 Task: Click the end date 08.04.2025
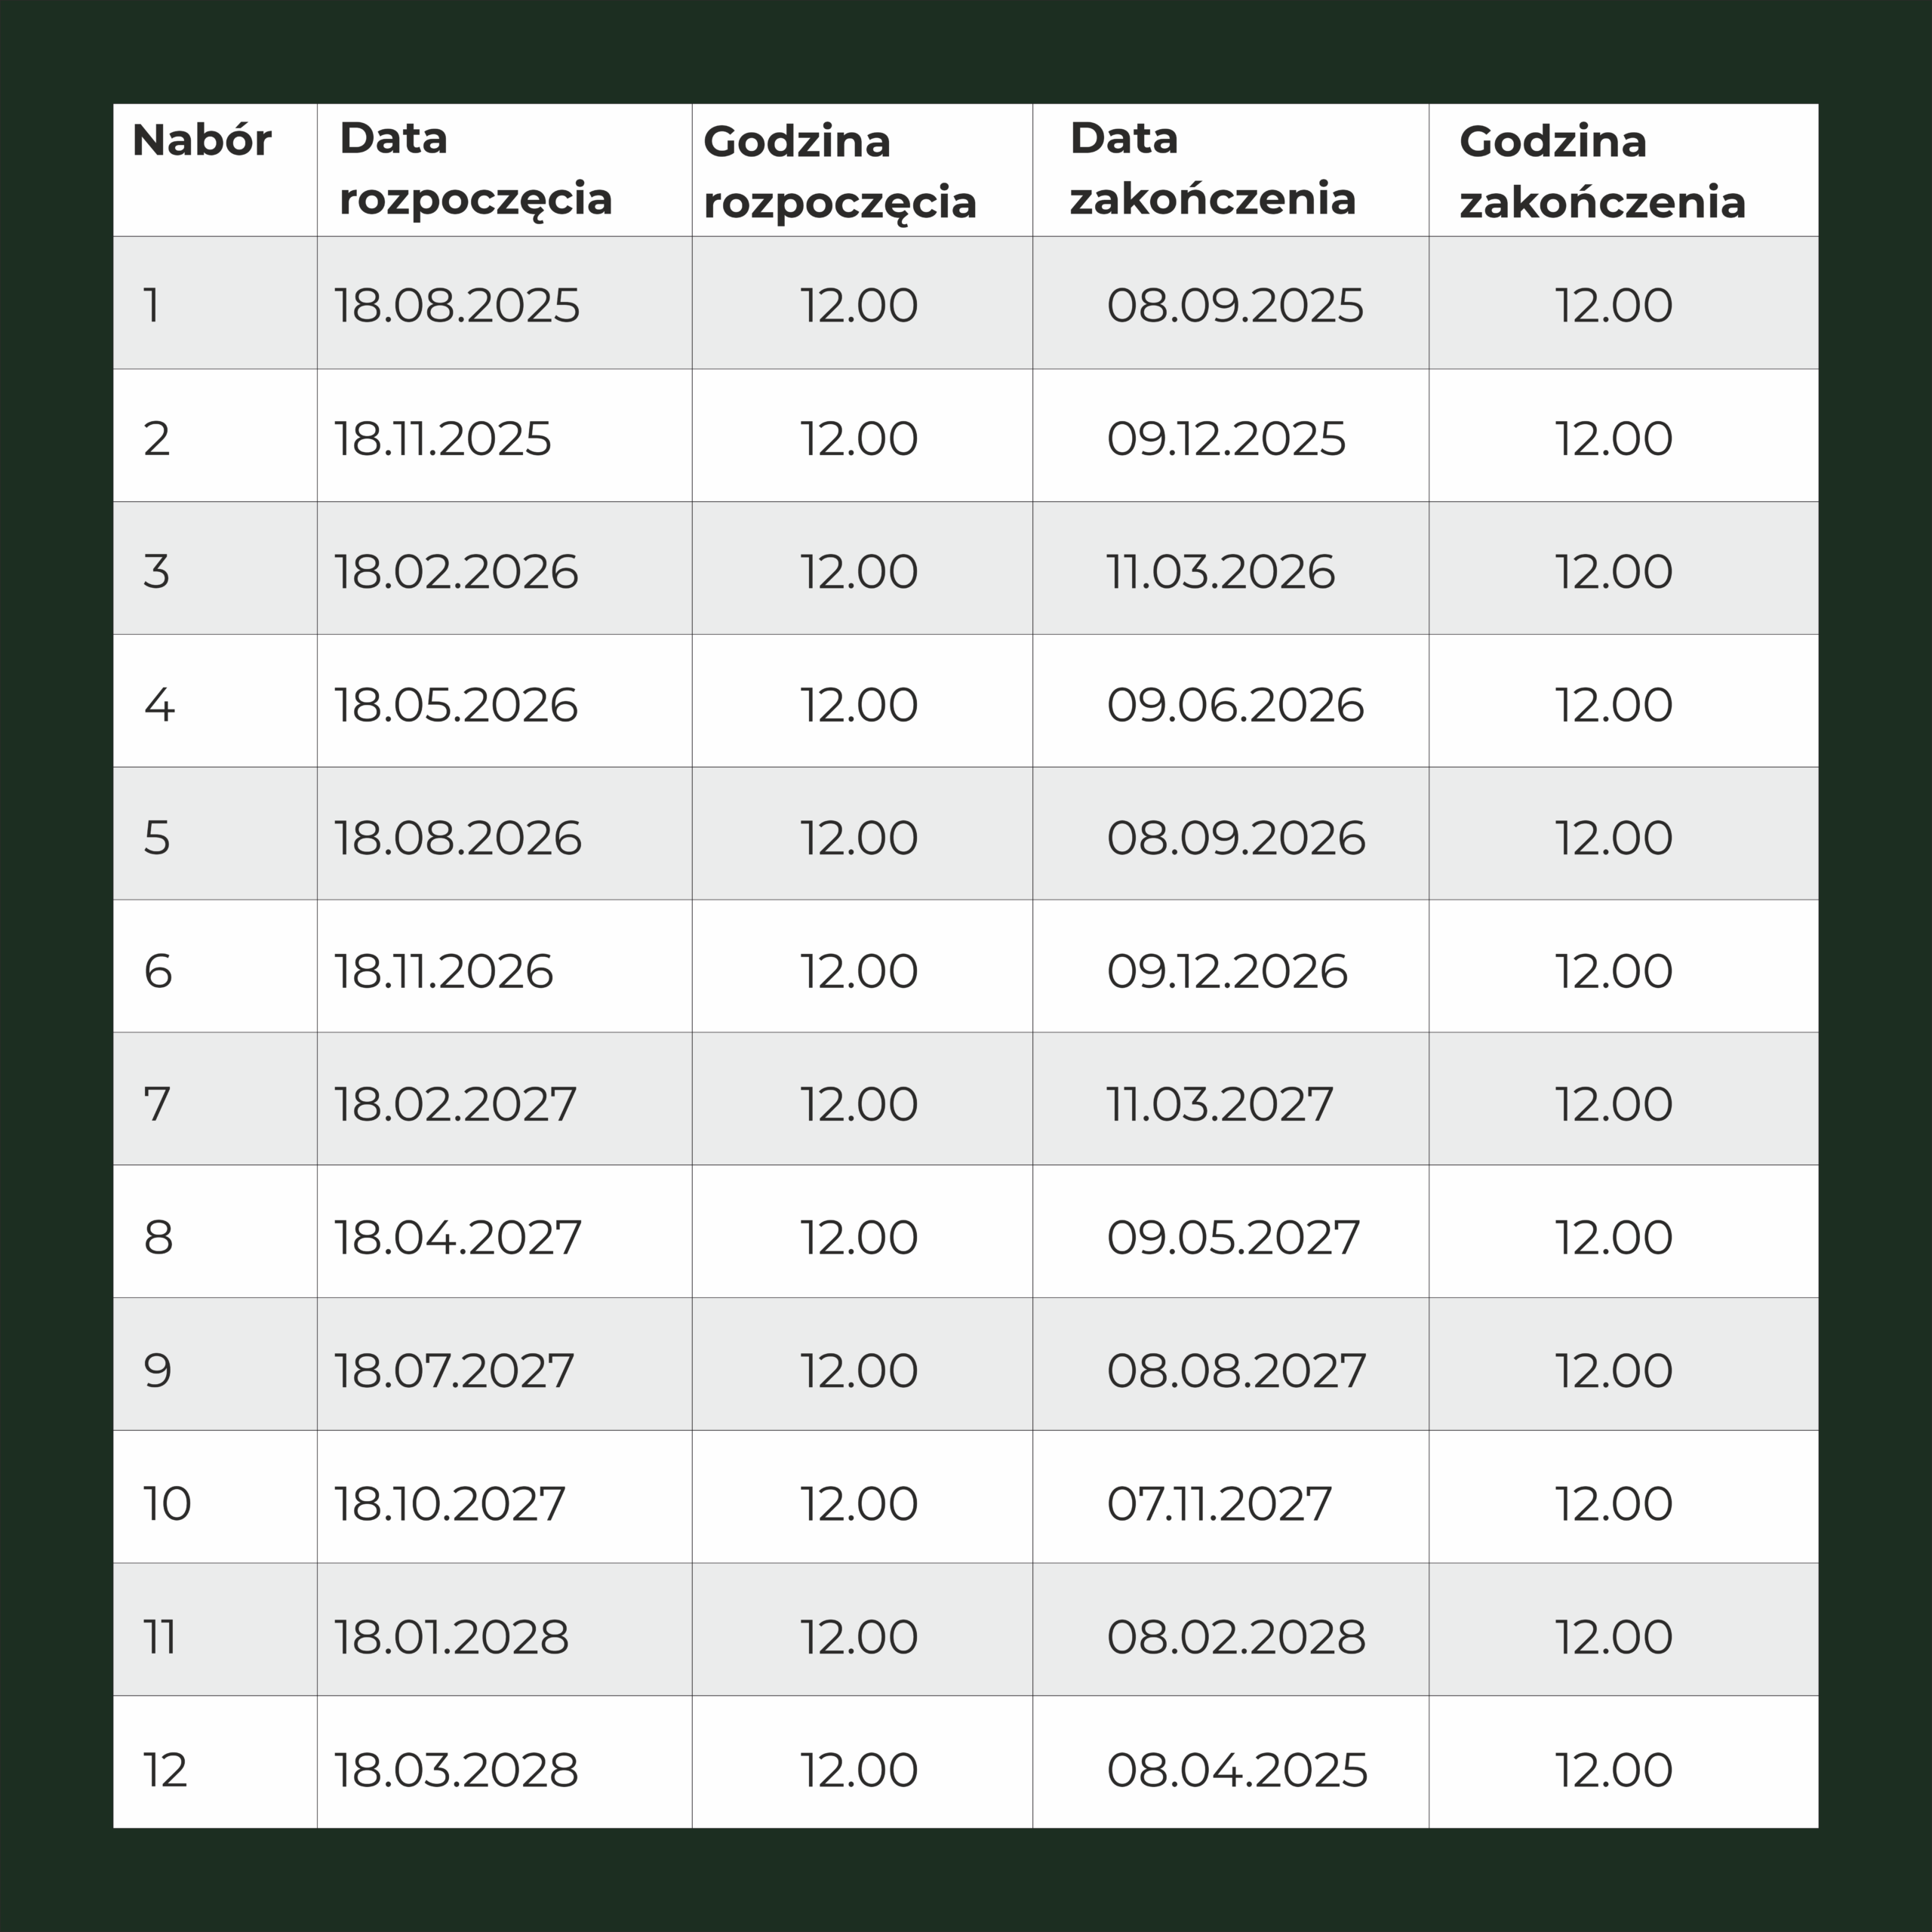[1237, 1770]
